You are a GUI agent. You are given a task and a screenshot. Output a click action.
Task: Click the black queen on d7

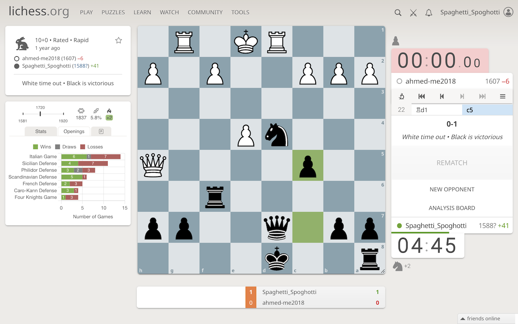click(x=277, y=227)
